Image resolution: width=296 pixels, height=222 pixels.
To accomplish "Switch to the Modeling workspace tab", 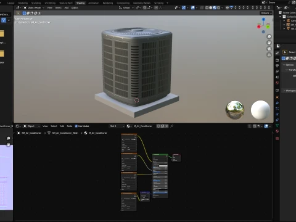I will pos(23,3).
